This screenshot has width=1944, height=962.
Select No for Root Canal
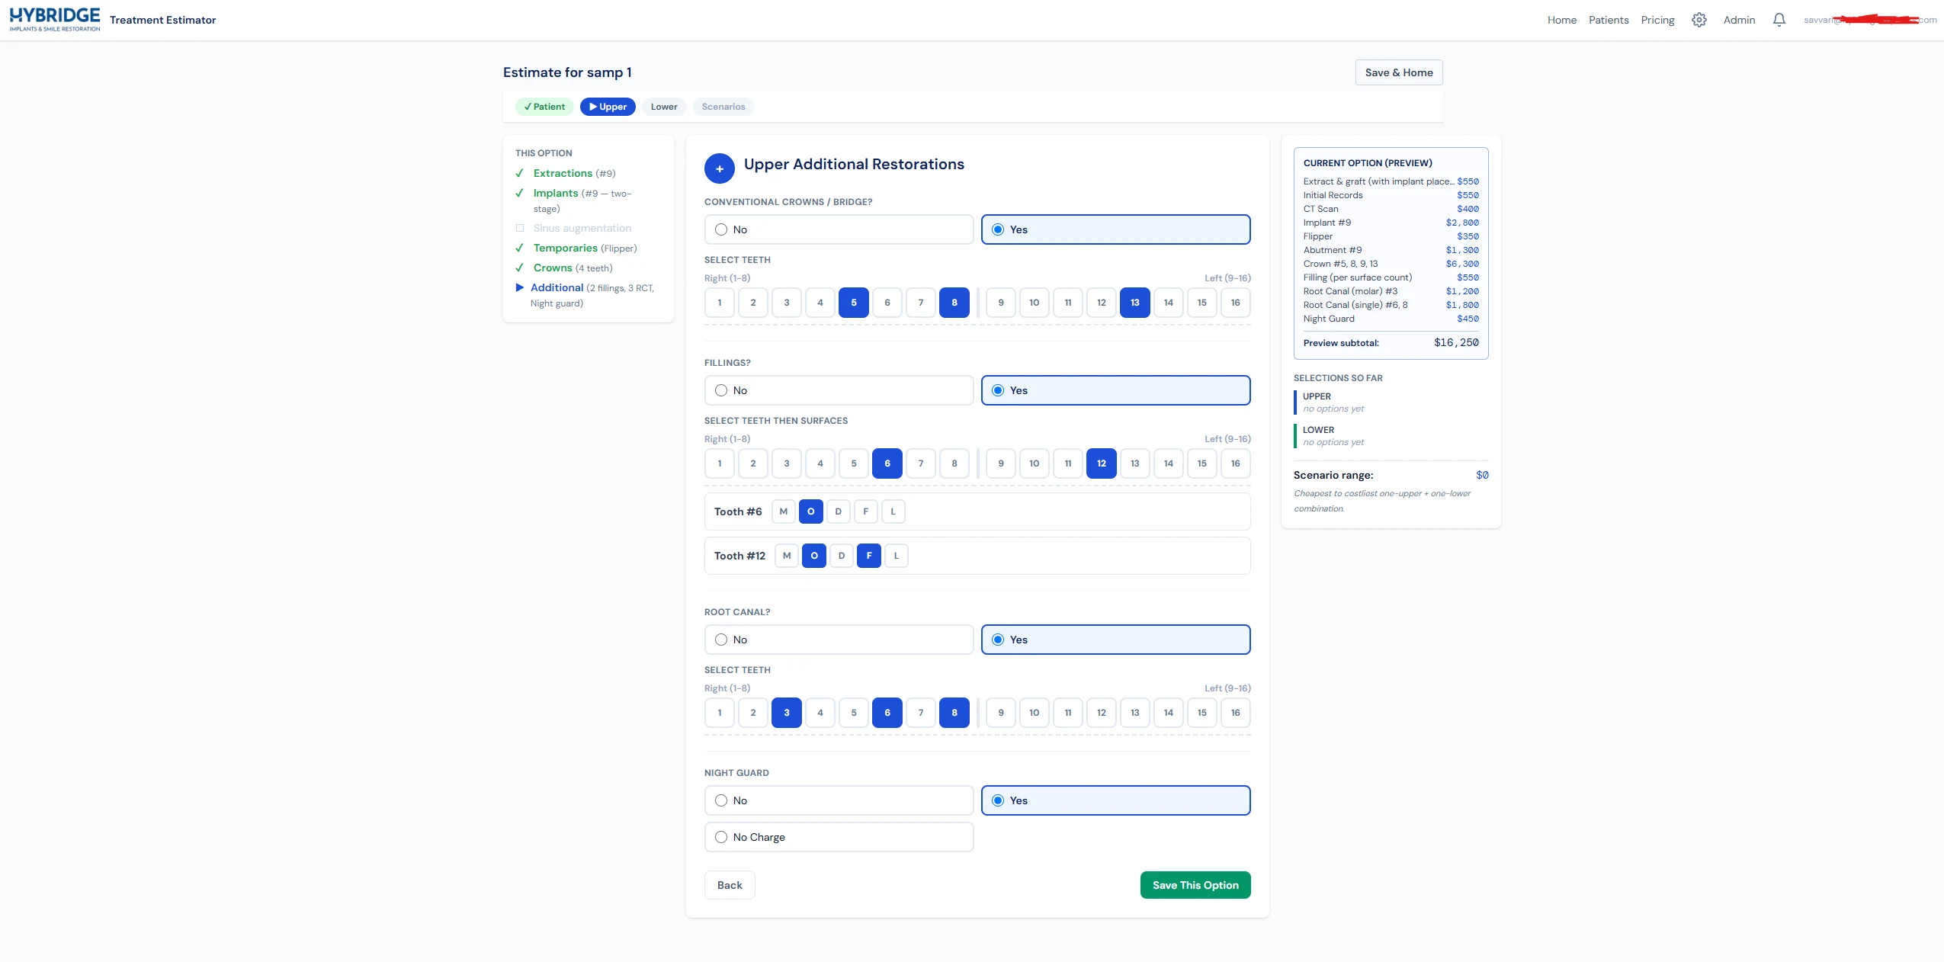point(839,640)
